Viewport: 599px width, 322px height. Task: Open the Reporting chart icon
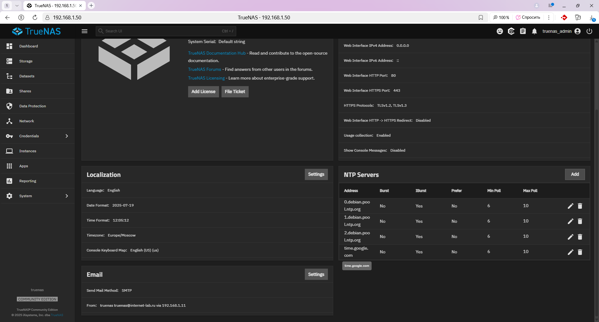pos(9,181)
